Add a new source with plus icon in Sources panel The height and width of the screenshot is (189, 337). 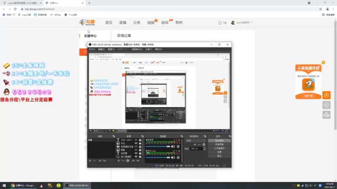pos(119,161)
